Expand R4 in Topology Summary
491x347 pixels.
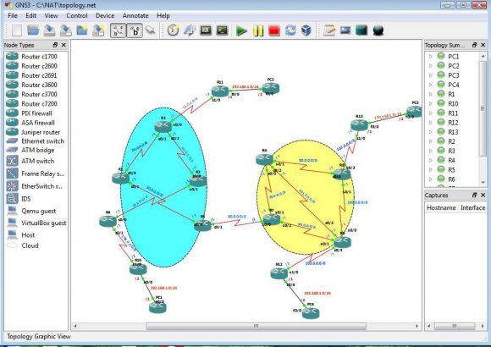pos(431,160)
